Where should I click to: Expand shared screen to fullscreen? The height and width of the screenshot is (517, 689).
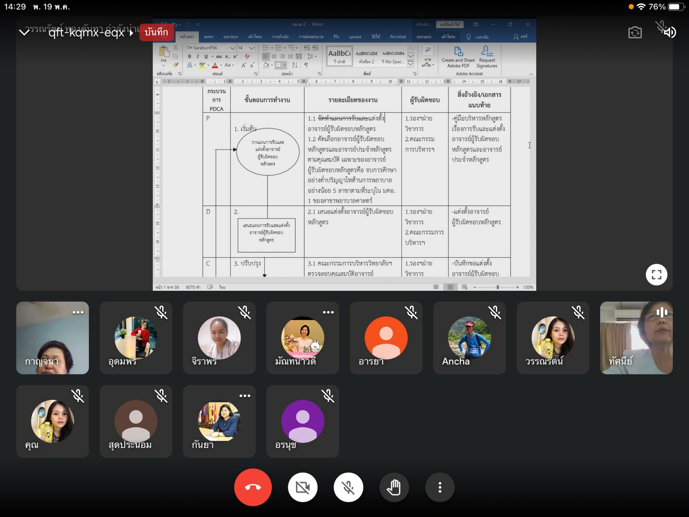(656, 275)
